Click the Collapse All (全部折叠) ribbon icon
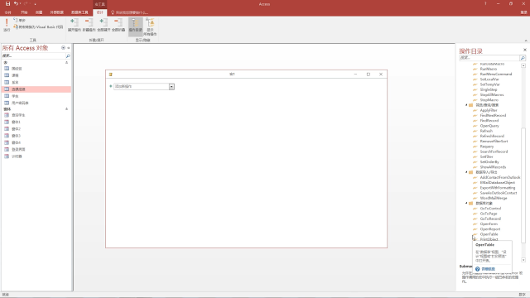Image resolution: width=530 pixels, height=298 pixels. [118, 26]
